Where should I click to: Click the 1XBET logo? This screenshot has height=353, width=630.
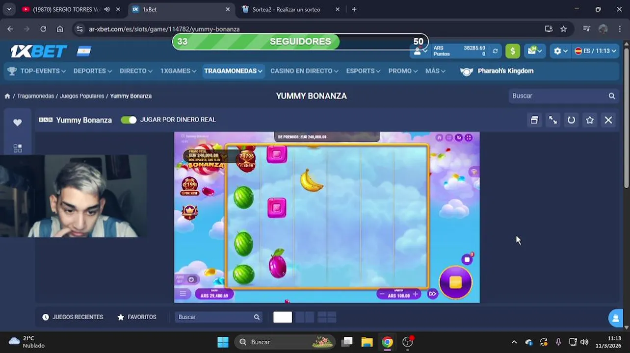coord(39,51)
